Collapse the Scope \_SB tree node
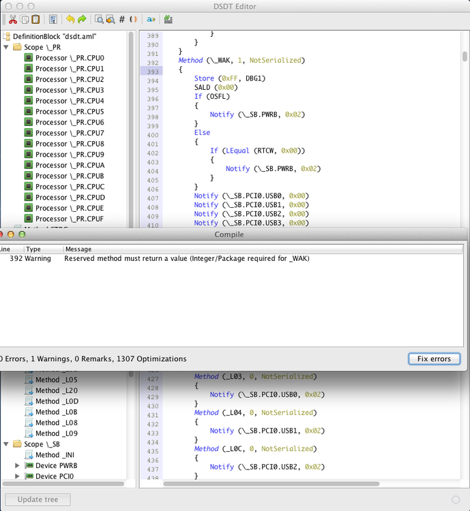Image resolution: width=470 pixels, height=511 pixels. (x=6, y=444)
